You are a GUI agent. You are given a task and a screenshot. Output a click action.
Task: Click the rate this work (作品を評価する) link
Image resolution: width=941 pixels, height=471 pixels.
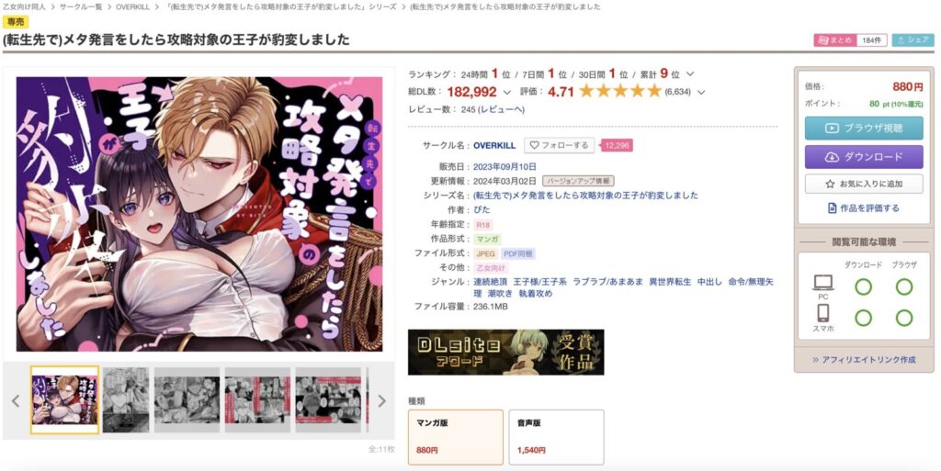point(864,207)
